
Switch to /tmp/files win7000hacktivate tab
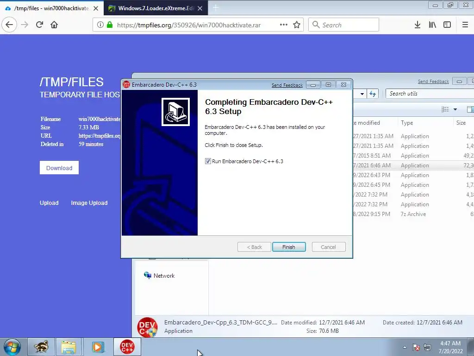[x=52, y=8]
